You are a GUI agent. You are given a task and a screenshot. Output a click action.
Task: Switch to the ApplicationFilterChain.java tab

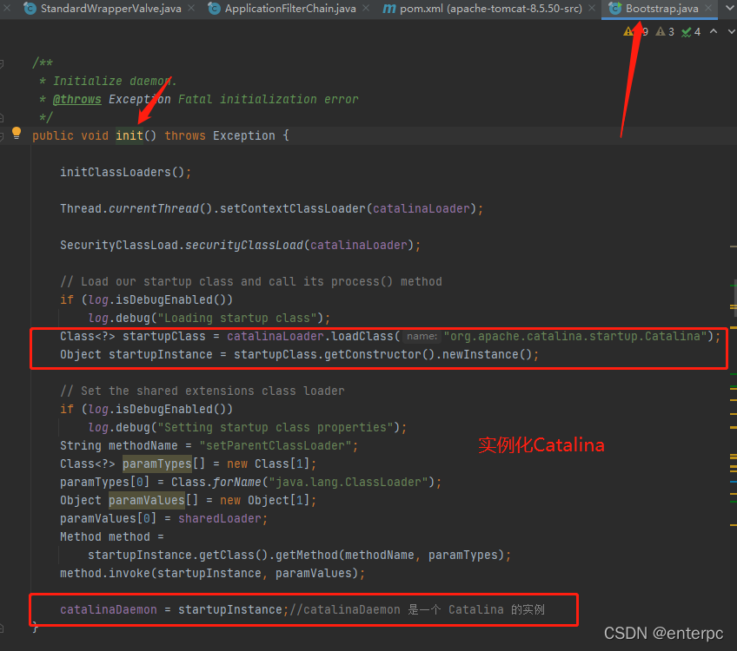tap(290, 9)
